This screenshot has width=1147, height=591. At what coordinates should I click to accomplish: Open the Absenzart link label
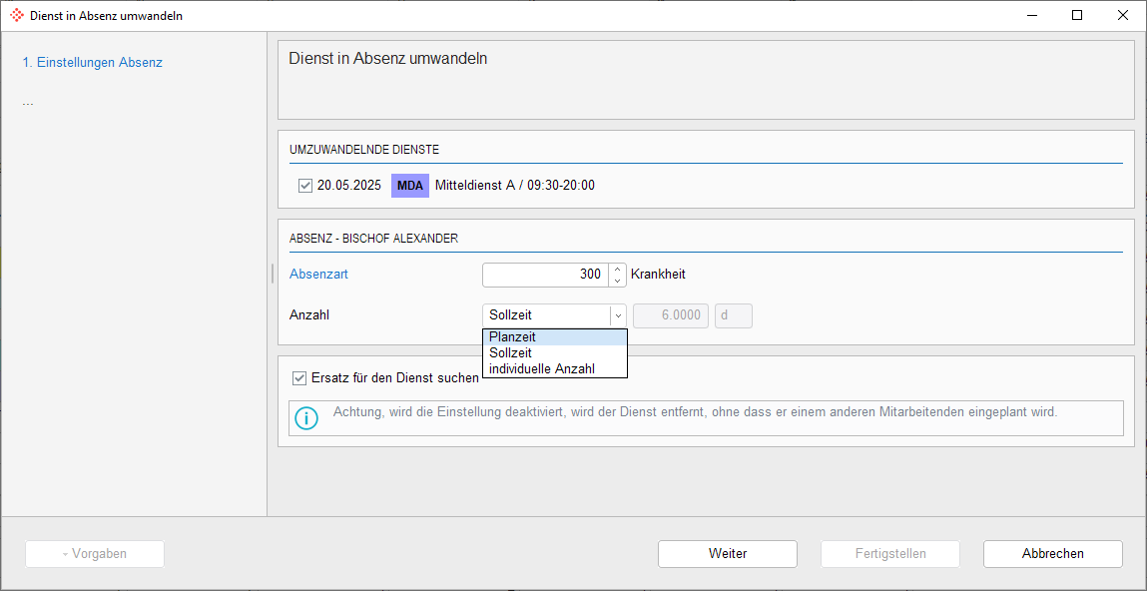(318, 275)
